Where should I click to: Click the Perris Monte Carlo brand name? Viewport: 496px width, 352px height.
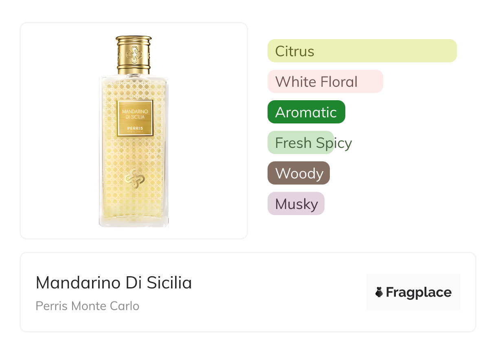point(87,306)
